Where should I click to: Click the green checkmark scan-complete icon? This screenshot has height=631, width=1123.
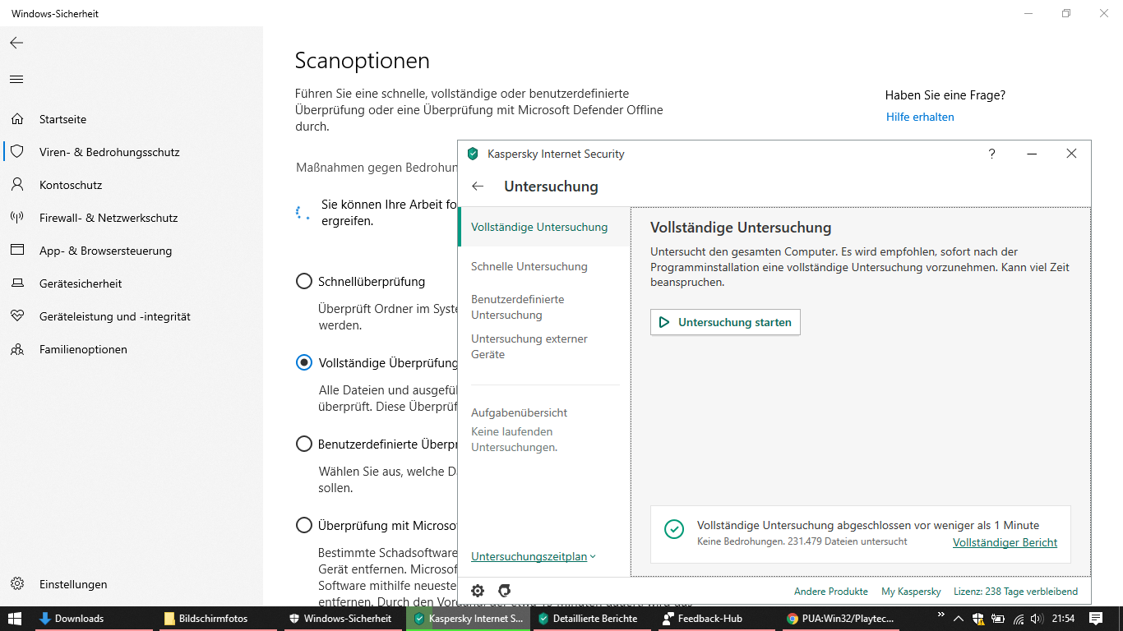tap(674, 529)
